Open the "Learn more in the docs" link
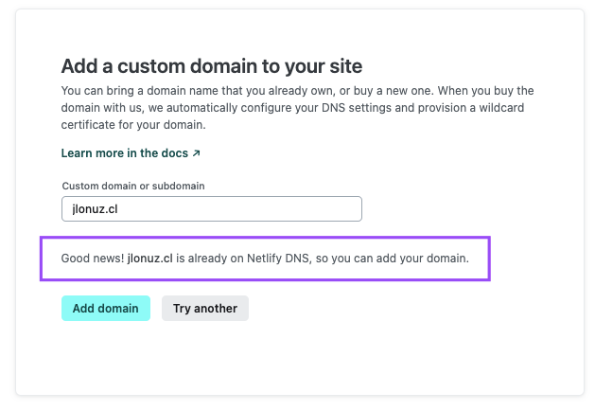 125,152
